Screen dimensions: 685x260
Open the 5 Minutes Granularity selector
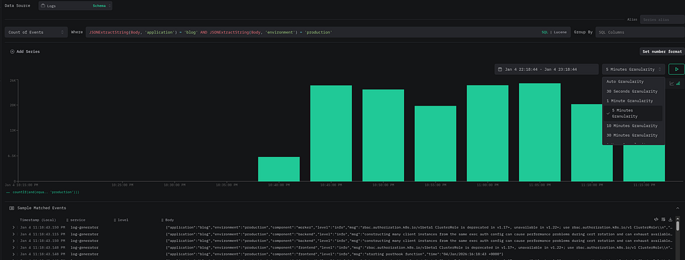(633, 70)
